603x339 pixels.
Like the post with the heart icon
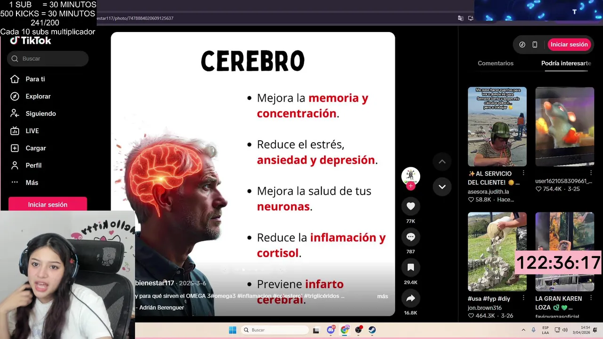[x=410, y=206]
